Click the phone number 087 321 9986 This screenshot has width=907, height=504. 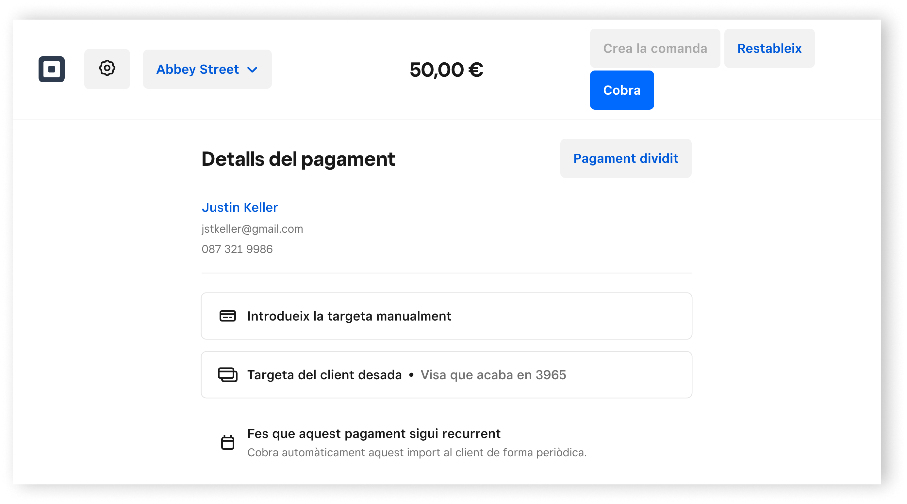237,249
